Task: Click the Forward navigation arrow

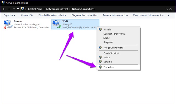Action: click(9, 9)
